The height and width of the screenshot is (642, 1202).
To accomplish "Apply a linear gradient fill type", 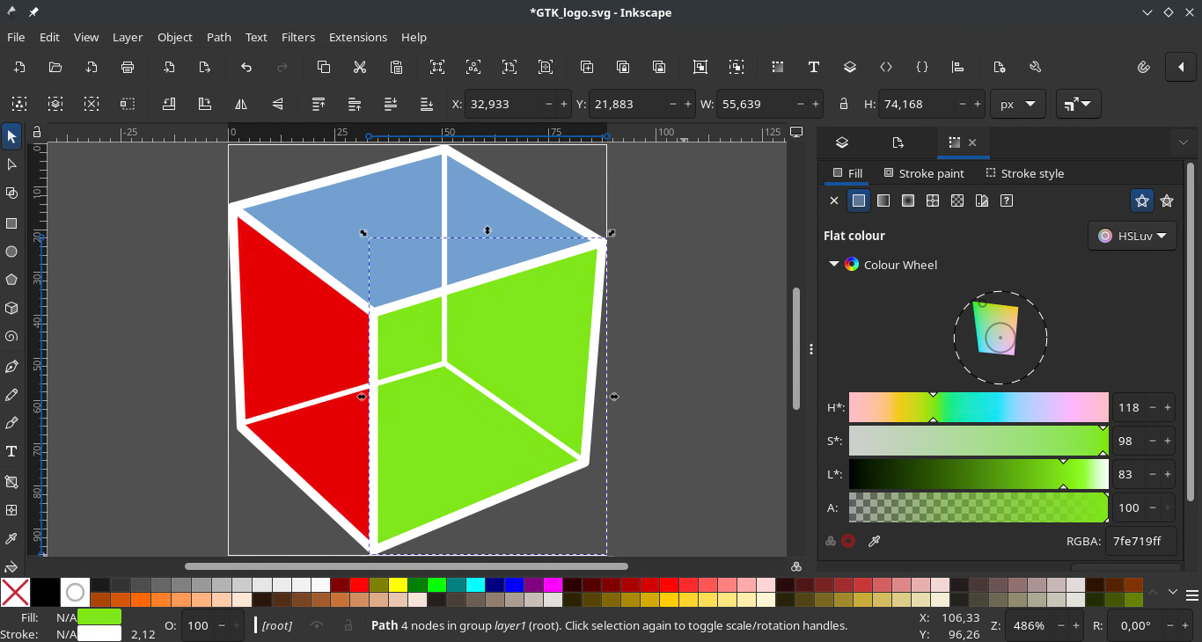I will click(883, 201).
